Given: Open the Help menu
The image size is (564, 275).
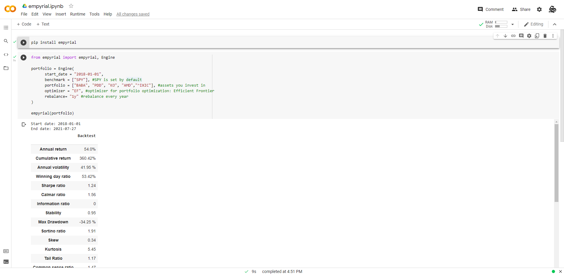Looking at the screenshot, I should (x=108, y=14).
